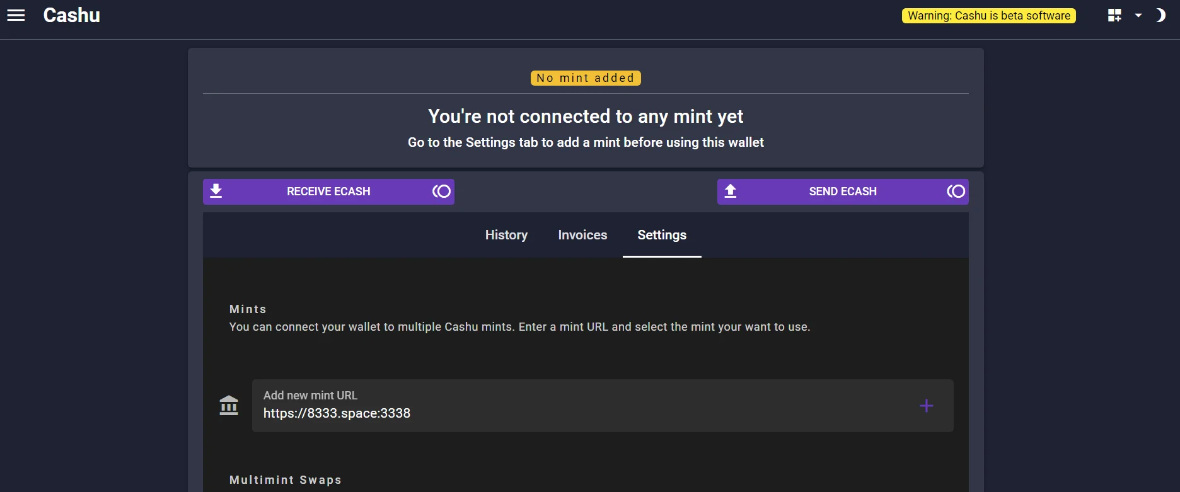Viewport: 1180px width, 492px height.
Task: Toggle dark mode with the moon icon
Action: click(1160, 16)
